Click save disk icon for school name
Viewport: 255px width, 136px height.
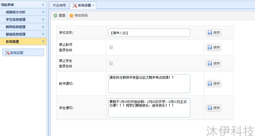(210, 33)
